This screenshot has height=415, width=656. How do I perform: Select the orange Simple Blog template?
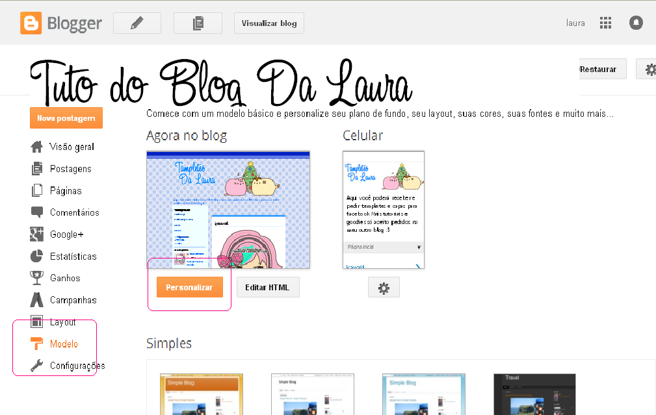point(202,394)
